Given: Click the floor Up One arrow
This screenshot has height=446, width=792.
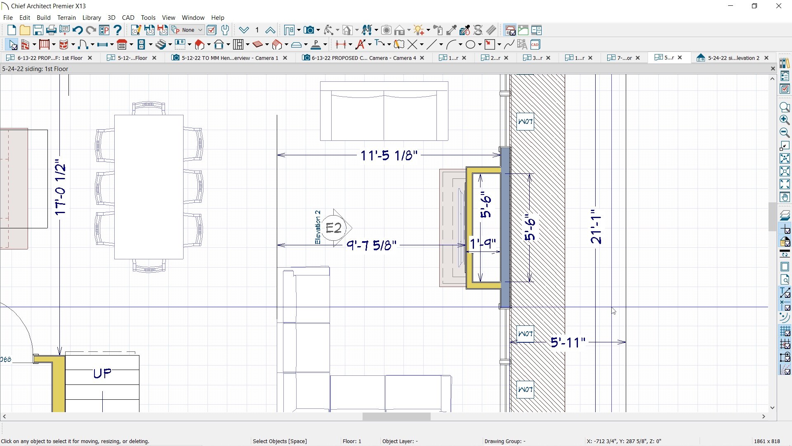Looking at the screenshot, I should 270,30.
